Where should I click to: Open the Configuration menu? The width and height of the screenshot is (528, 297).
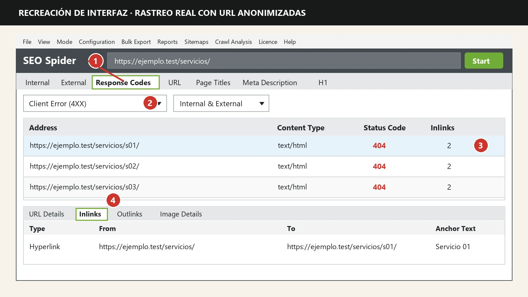point(97,42)
